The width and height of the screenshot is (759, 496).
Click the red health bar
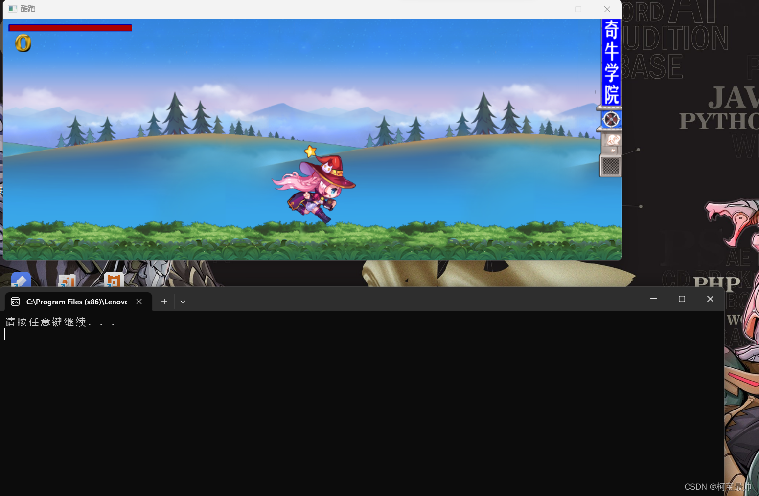coord(70,28)
